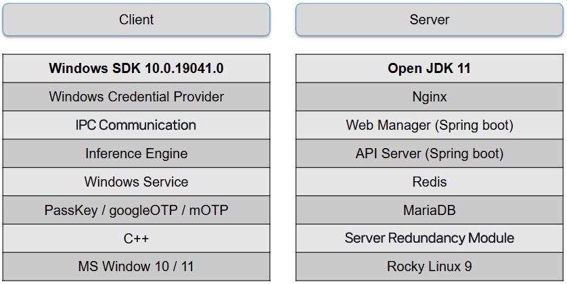Select the Windows Service row

[136, 182]
